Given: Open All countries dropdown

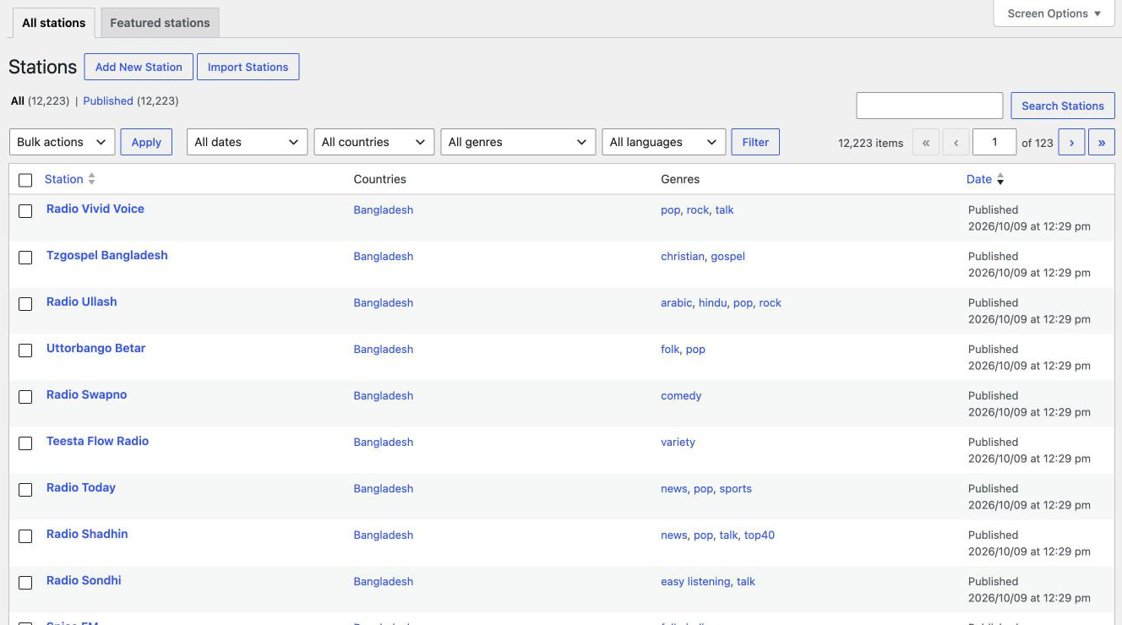Looking at the screenshot, I should 374,142.
